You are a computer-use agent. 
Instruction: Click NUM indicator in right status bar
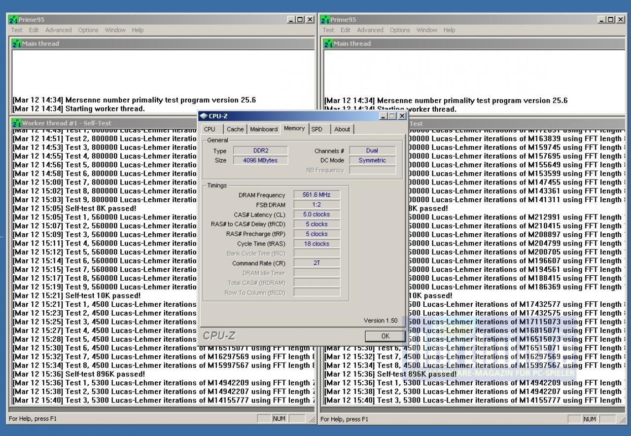click(x=590, y=419)
